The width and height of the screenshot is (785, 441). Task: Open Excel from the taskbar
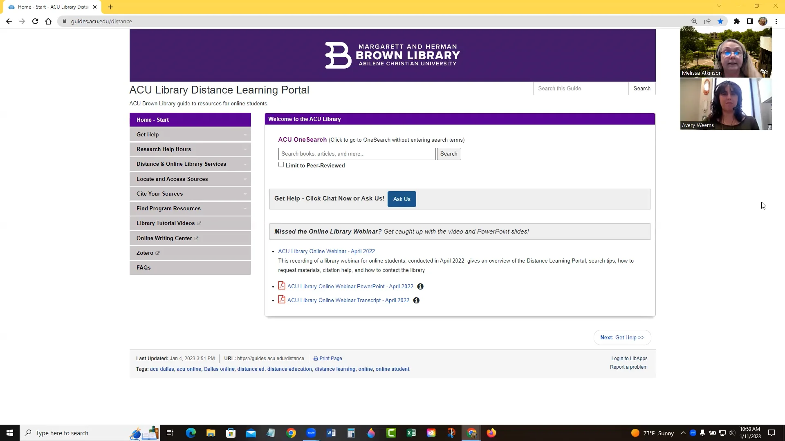[x=411, y=433]
